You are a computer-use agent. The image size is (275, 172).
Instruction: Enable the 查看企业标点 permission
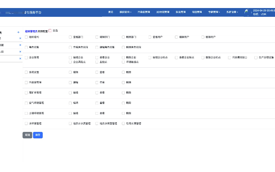click(x=176, y=58)
